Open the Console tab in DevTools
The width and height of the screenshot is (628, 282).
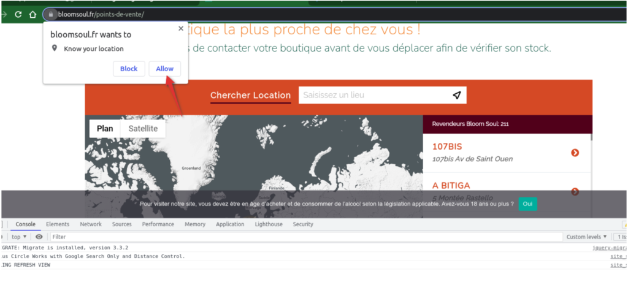(x=26, y=224)
